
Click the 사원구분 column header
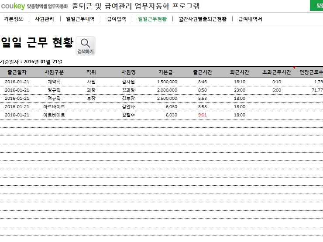[x=54, y=72]
